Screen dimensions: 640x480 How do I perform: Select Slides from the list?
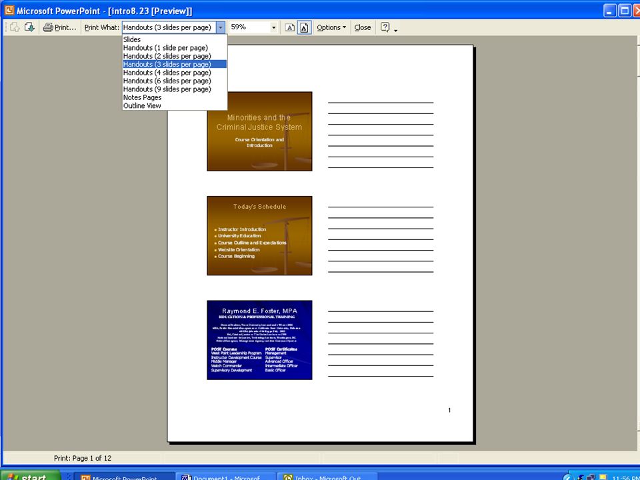click(x=175, y=39)
